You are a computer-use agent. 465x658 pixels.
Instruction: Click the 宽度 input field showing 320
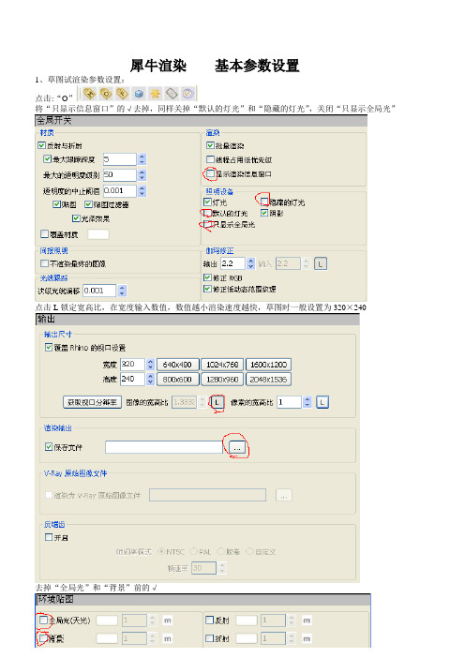[132, 365]
